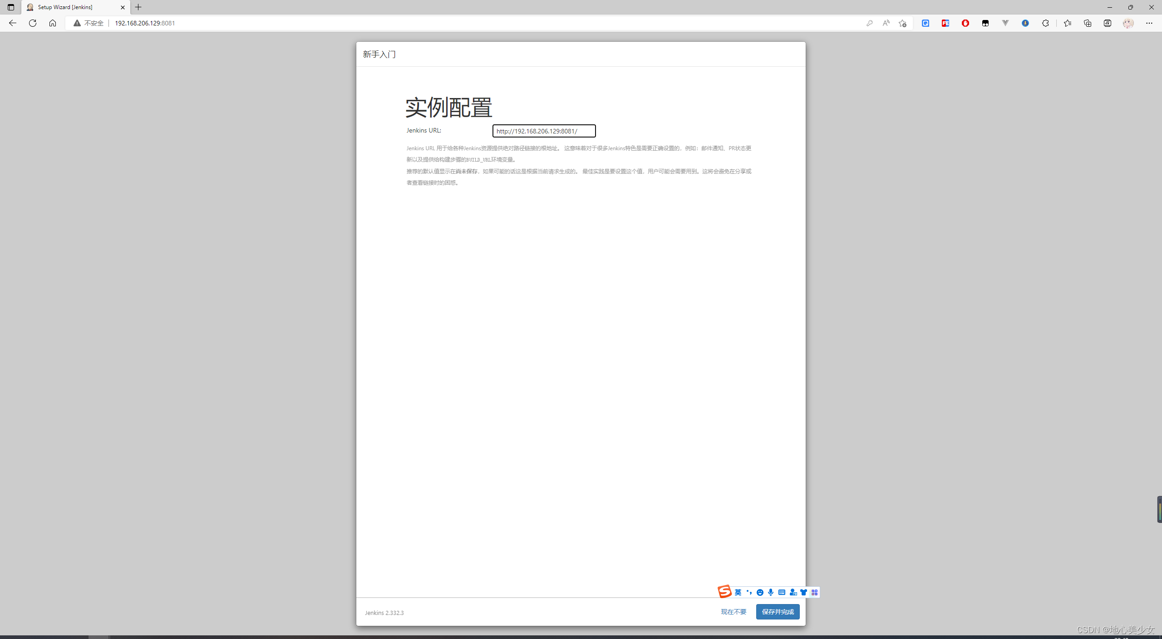The image size is (1162, 639).
Task: Open the browser home page
Action: pos(53,23)
